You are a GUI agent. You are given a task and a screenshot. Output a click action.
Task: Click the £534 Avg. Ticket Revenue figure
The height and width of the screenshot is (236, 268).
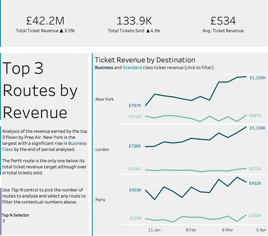coord(223,21)
